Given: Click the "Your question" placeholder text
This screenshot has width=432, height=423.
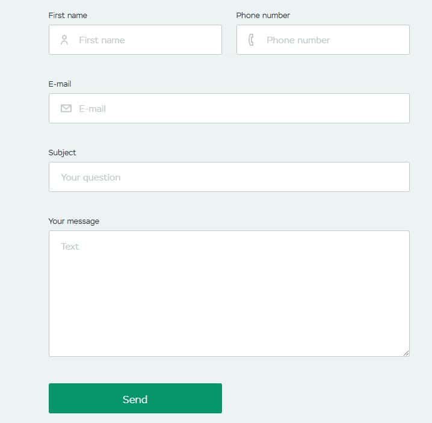Looking at the screenshot, I should coord(90,178).
